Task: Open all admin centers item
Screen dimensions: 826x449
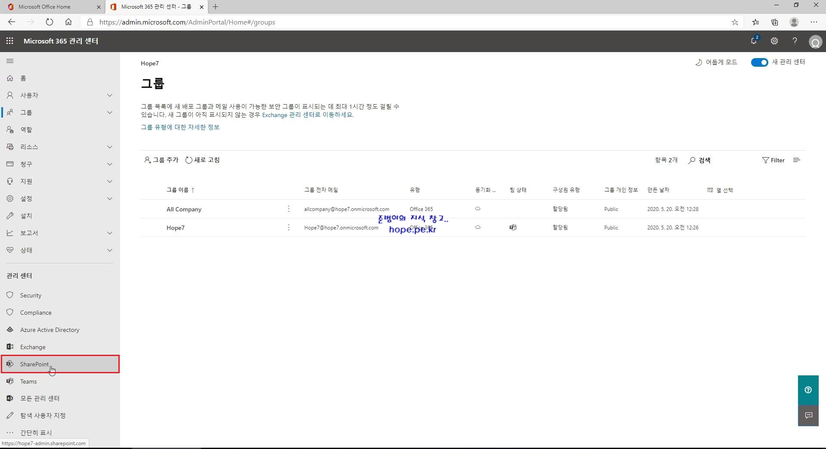Action: click(x=60, y=398)
